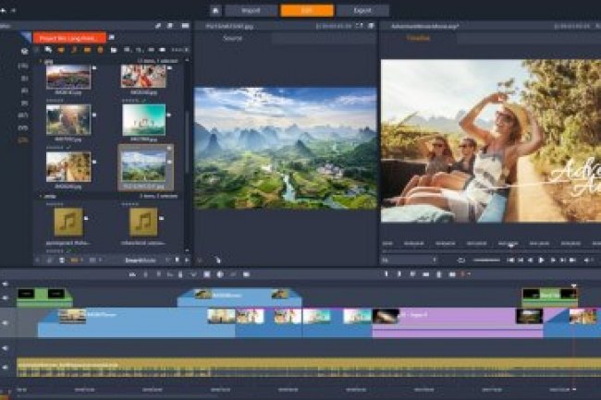Select the light blue overlay clip on upper track
This screenshot has width=601, height=400.
(239, 297)
